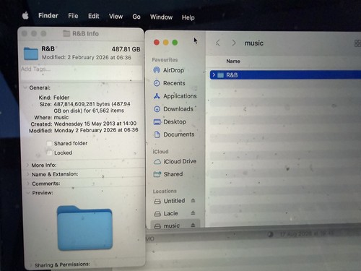
Task: Click the Lacie drive icon
Action: coord(157,214)
